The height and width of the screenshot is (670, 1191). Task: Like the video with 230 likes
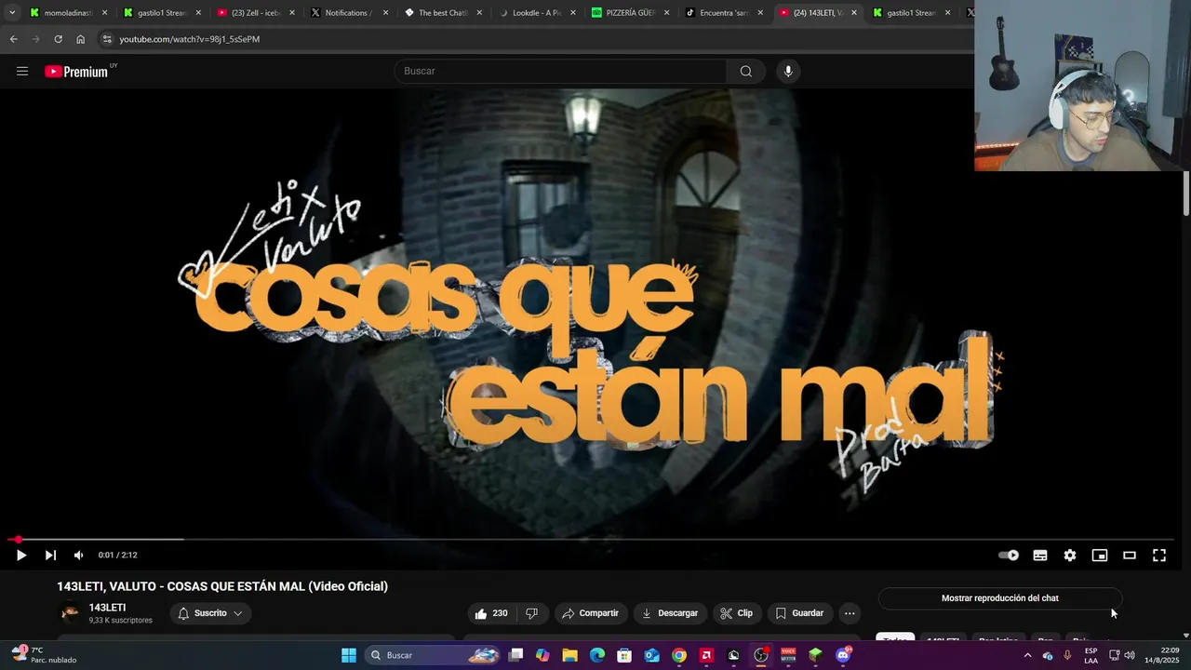coord(491,613)
